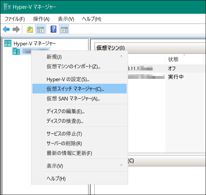Click the Hyper-V app icon in title bar
Screen dimensions: 206x195
(7, 7)
